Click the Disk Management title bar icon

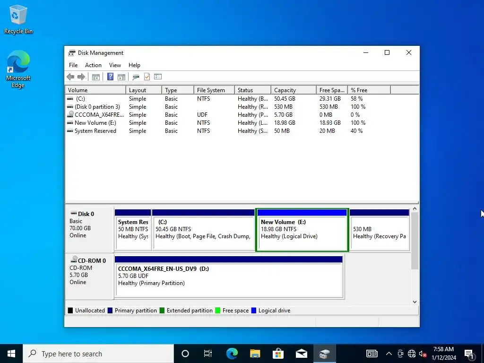[72, 53]
